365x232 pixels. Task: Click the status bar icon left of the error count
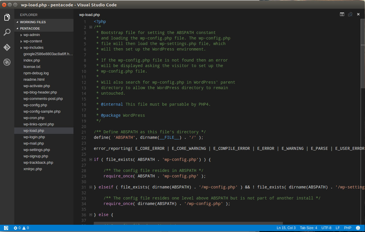pos(6,228)
